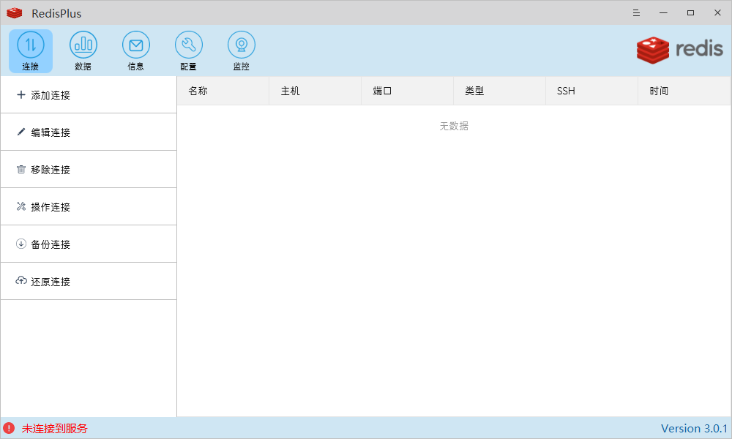Click the Redis logo in the top right
The image size is (732, 439).
pyautogui.click(x=679, y=50)
